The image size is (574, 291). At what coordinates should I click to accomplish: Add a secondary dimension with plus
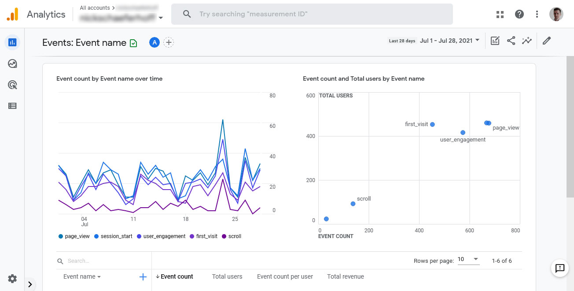click(143, 277)
